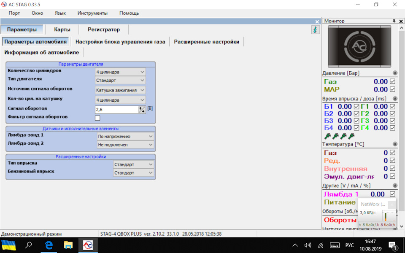This screenshot has width=405, height=253.
Task: Select the Параметры tab
Action: point(22,30)
